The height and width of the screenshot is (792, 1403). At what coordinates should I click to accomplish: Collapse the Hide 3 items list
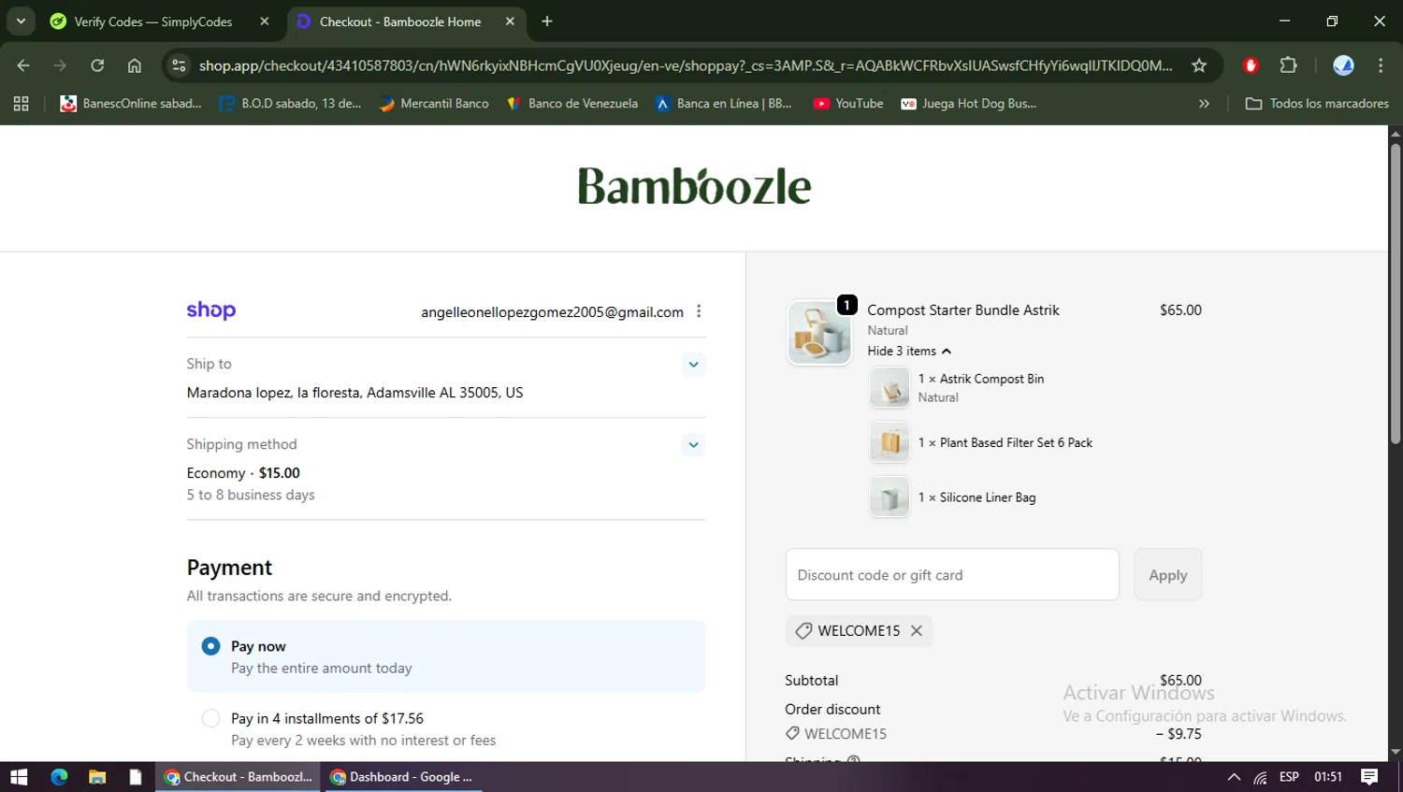click(909, 352)
